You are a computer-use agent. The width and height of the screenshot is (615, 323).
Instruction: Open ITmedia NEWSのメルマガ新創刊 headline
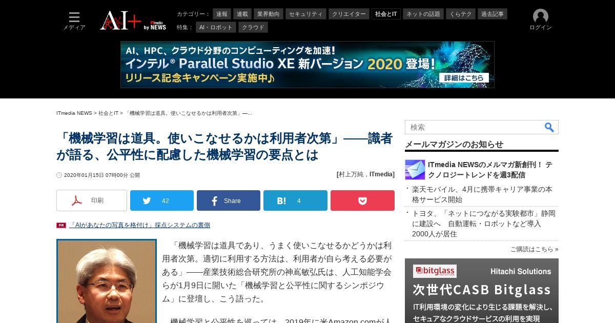pyautogui.click(x=490, y=170)
